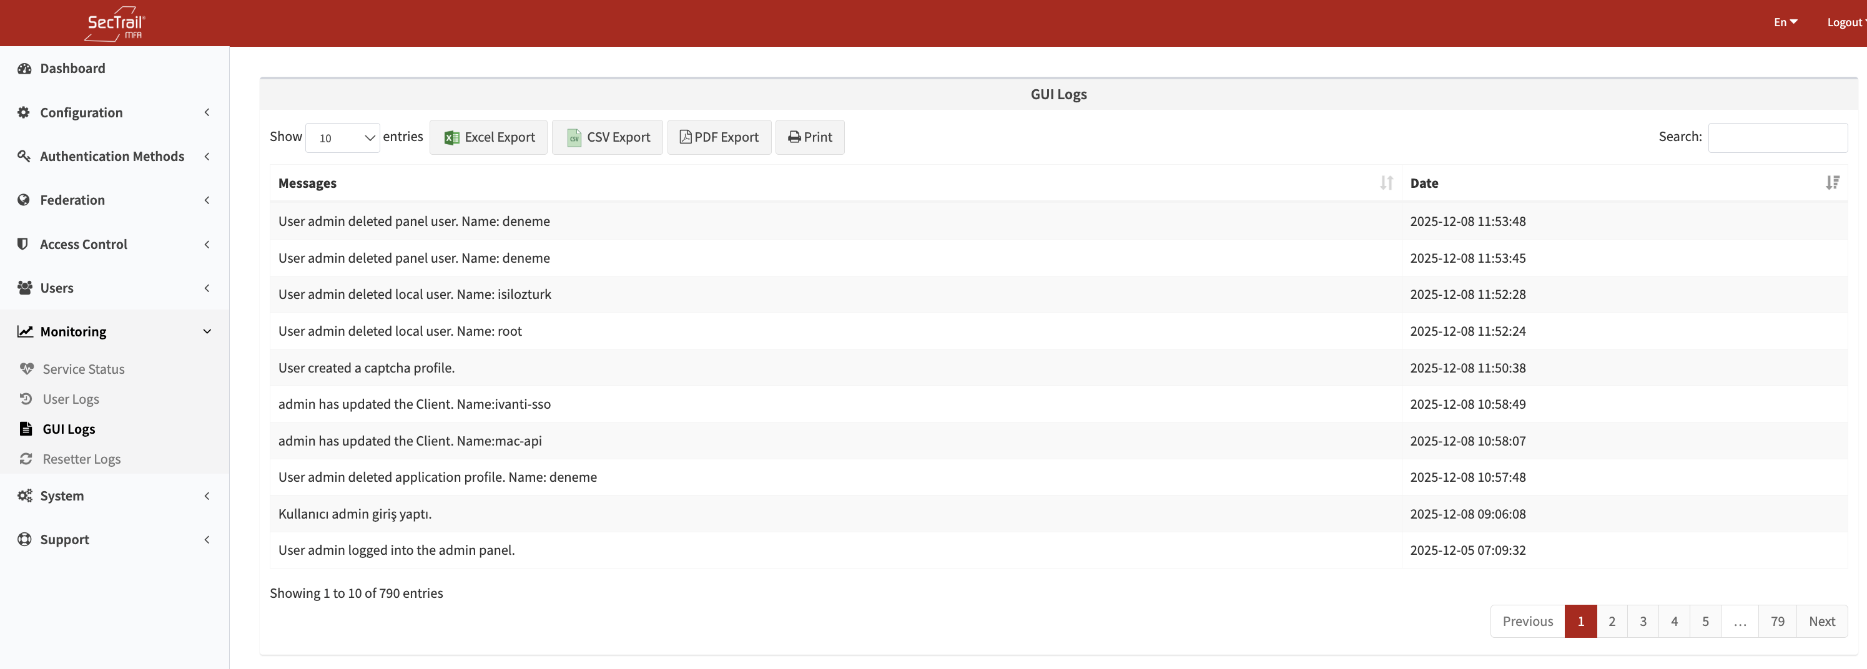The image size is (1867, 669).
Task: Export the log table as PDF
Action: (719, 137)
